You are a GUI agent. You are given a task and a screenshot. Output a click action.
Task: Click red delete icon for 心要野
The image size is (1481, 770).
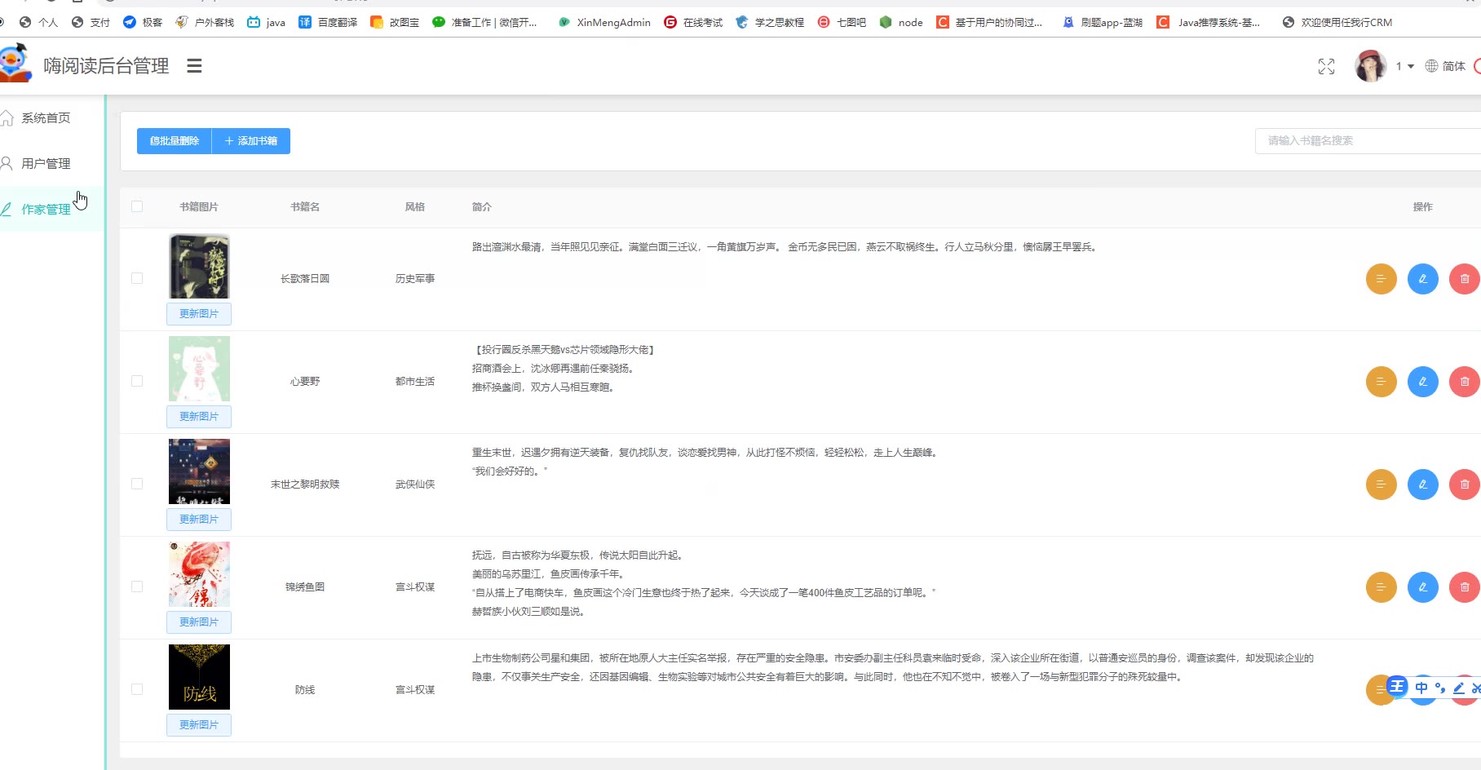tap(1465, 382)
